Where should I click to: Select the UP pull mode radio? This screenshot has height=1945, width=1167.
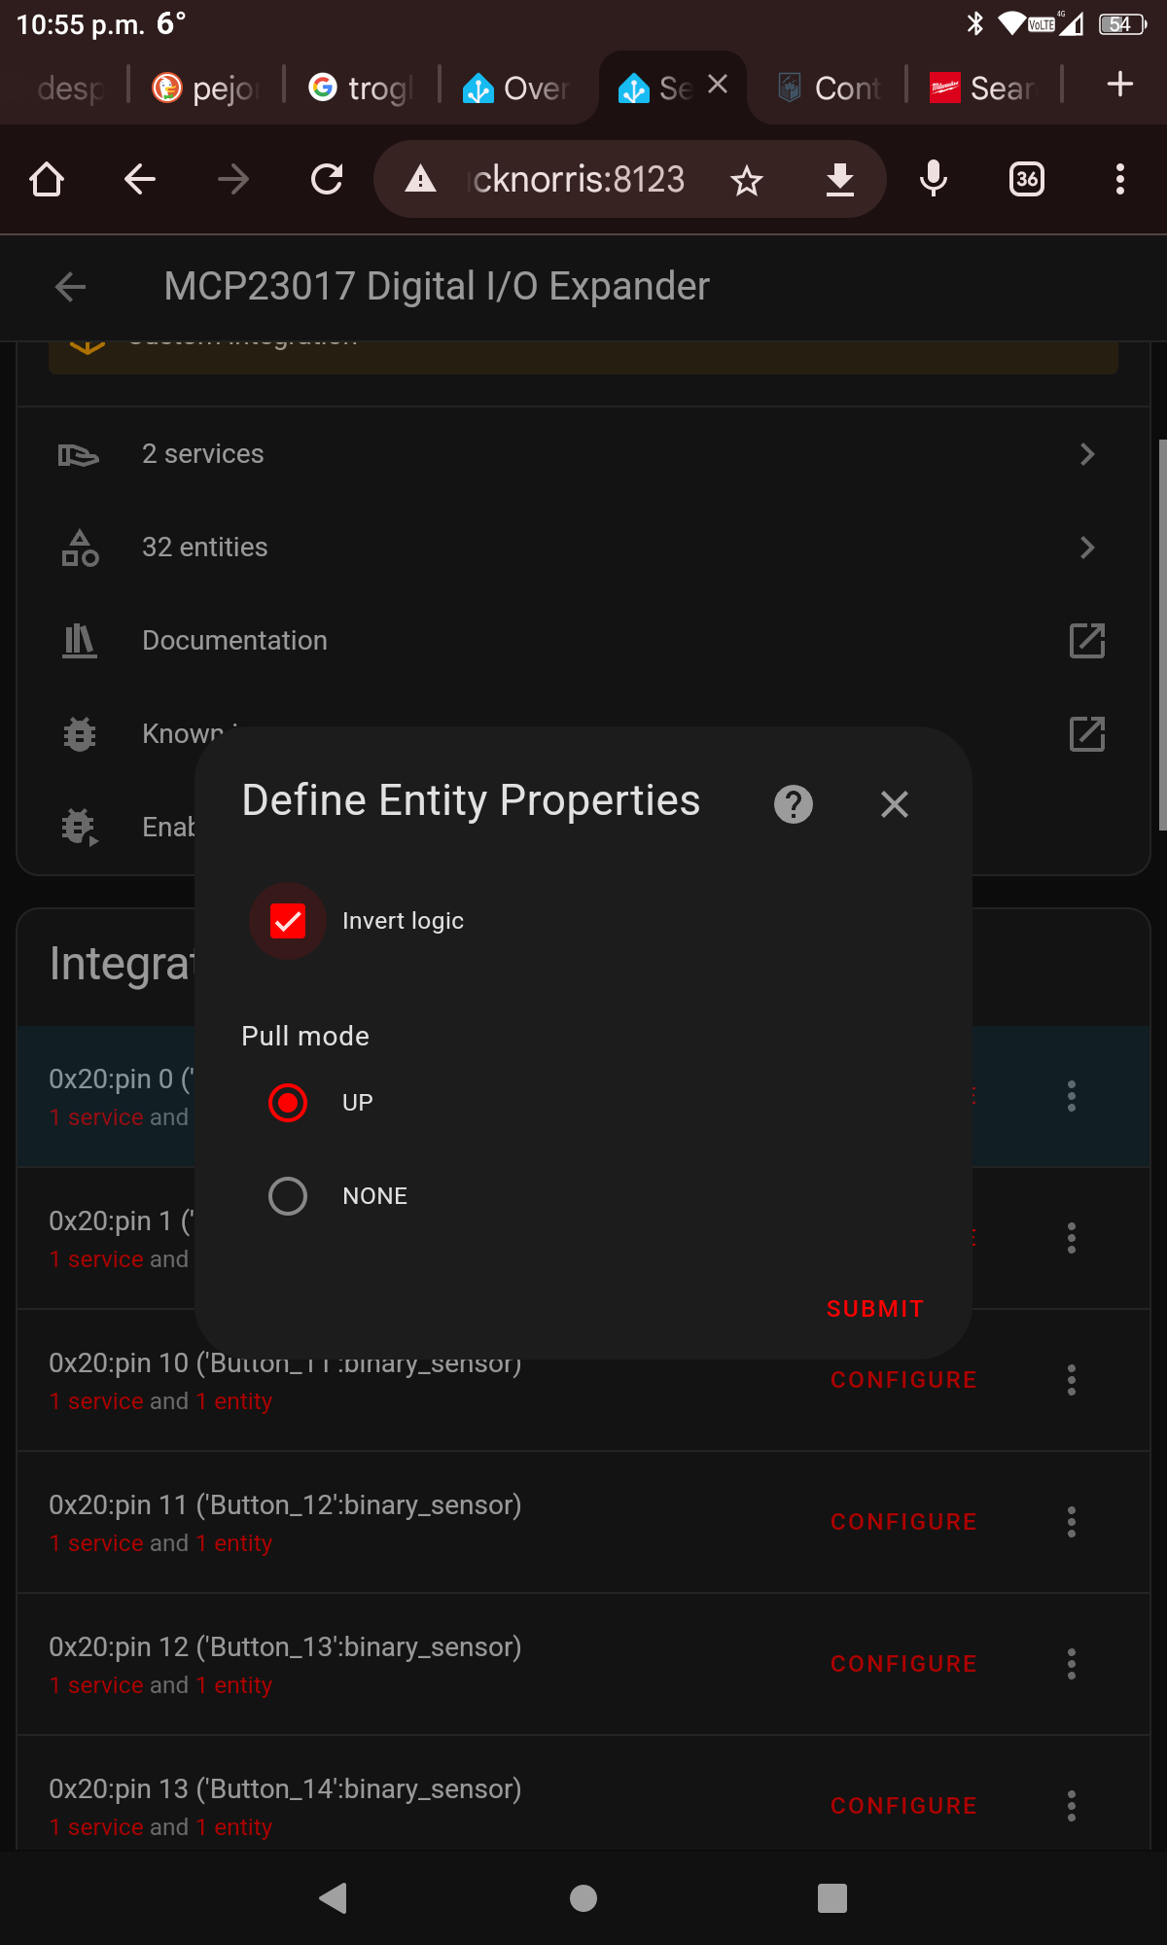288,1103
